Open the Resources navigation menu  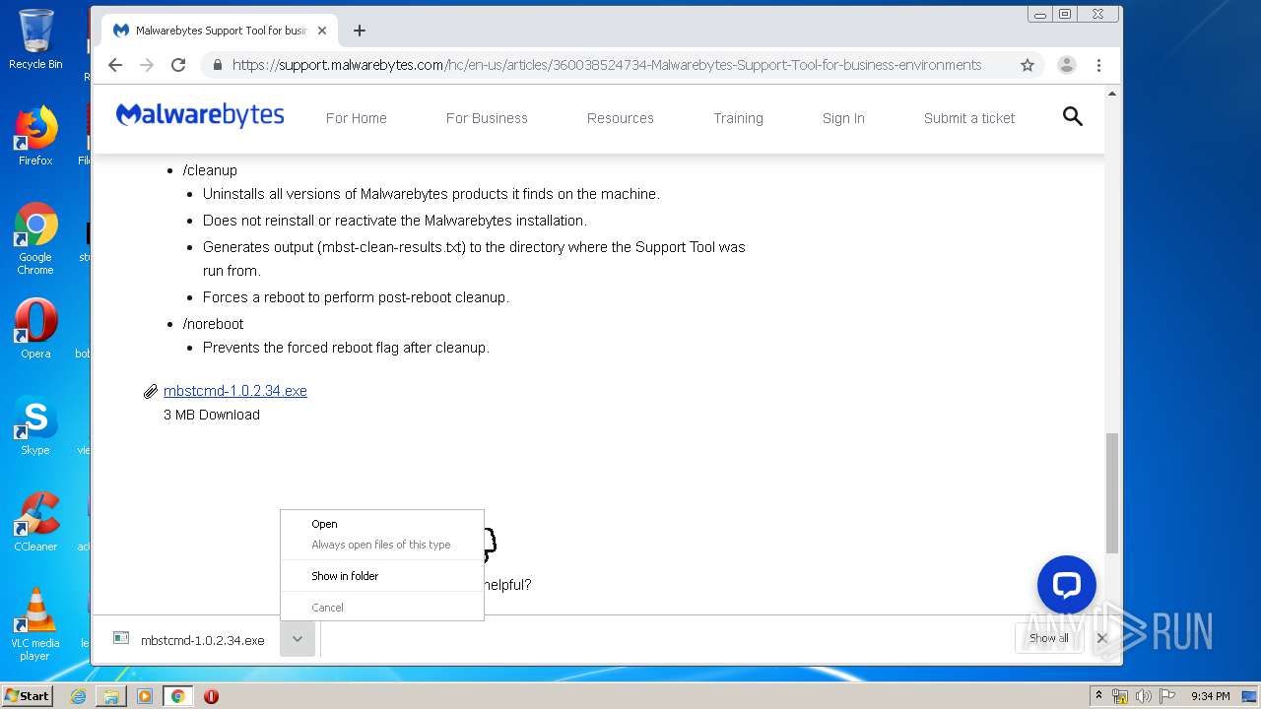621,118
